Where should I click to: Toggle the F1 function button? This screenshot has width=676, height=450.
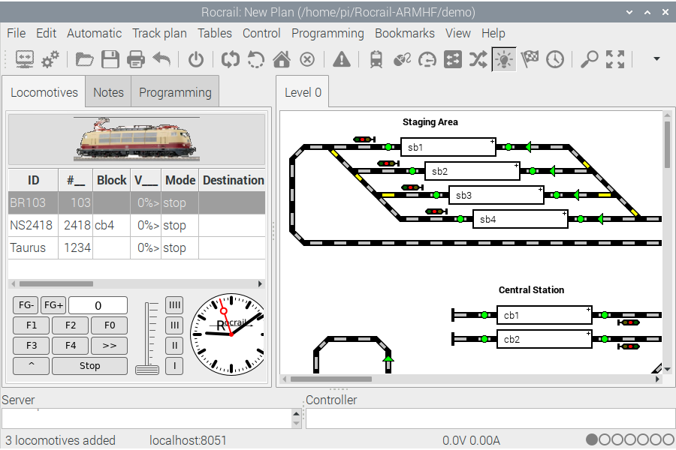(x=32, y=325)
